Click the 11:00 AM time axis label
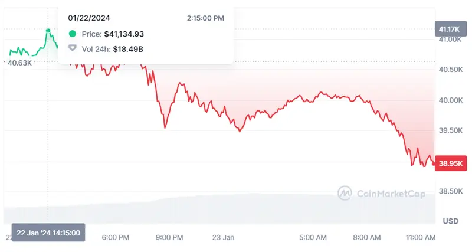472x252 pixels. pyautogui.click(x=422, y=237)
